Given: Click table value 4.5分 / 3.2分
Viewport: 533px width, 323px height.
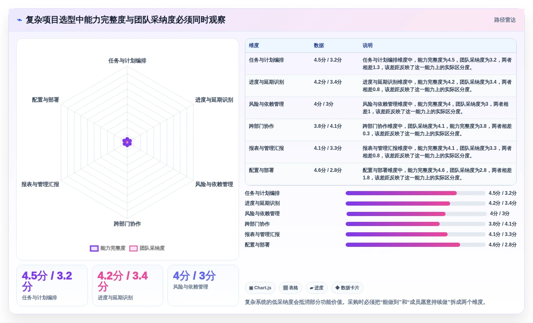Looking at the screenshot, I should 328,60.
